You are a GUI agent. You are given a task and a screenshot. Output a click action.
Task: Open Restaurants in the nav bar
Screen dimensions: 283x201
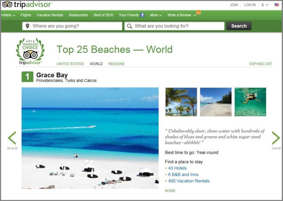[x=78, y=15]
